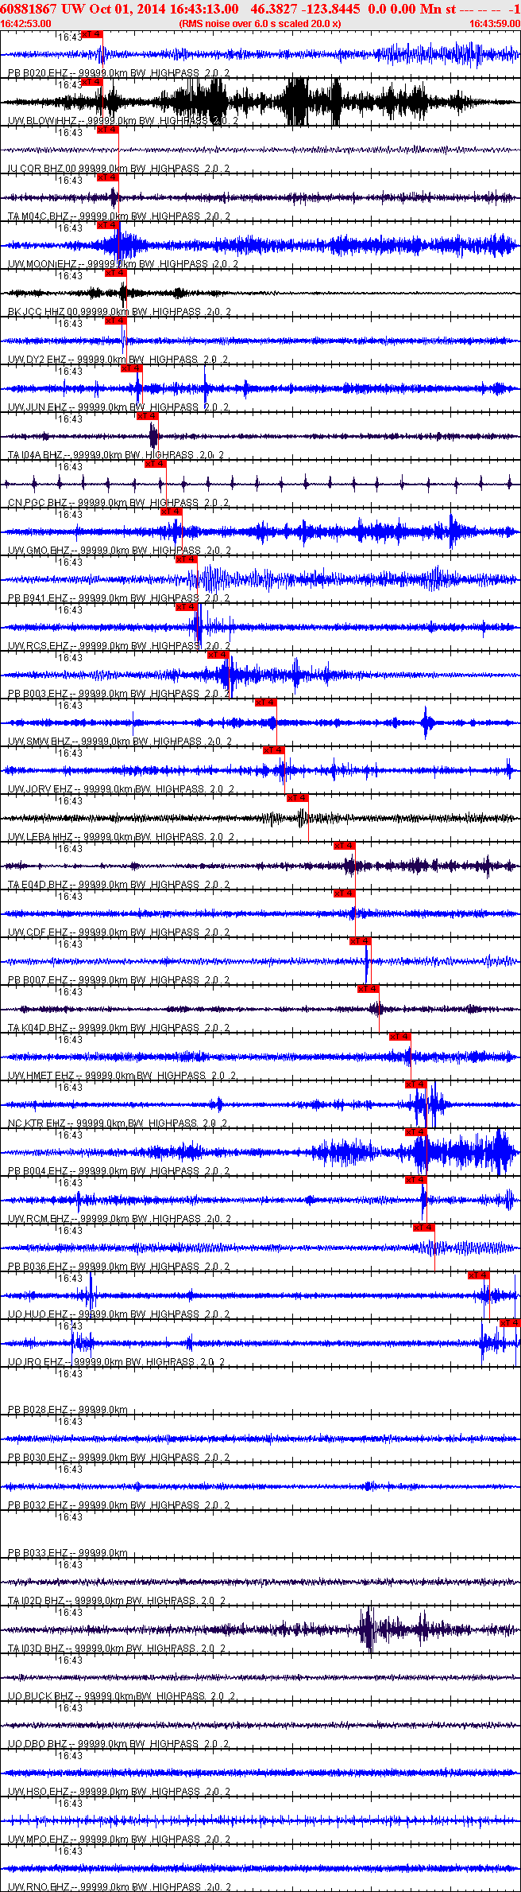Click the event header starting with 60881867 UW
521x1892 pixels.
coord(260,9)
